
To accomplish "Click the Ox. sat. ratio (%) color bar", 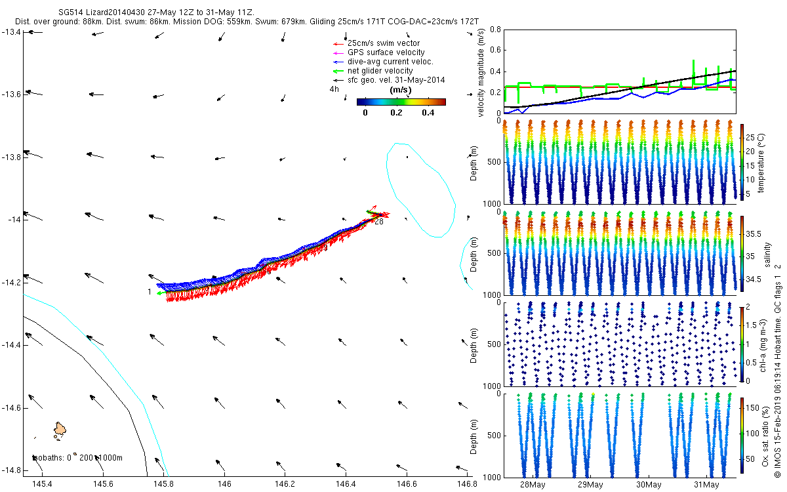I will tap(742, 434).
